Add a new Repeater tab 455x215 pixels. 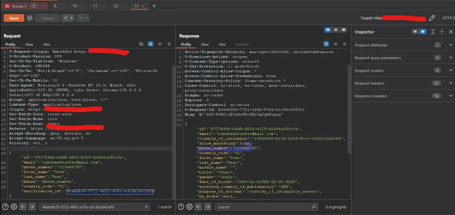pos(154,6)
